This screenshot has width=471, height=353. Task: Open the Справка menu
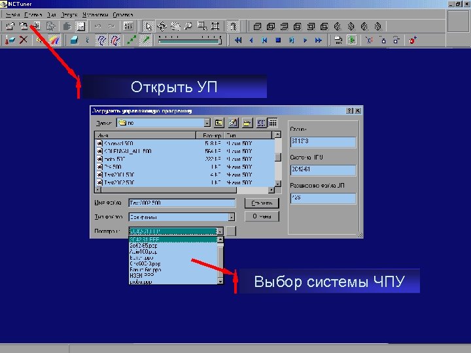tap(123, 14)
